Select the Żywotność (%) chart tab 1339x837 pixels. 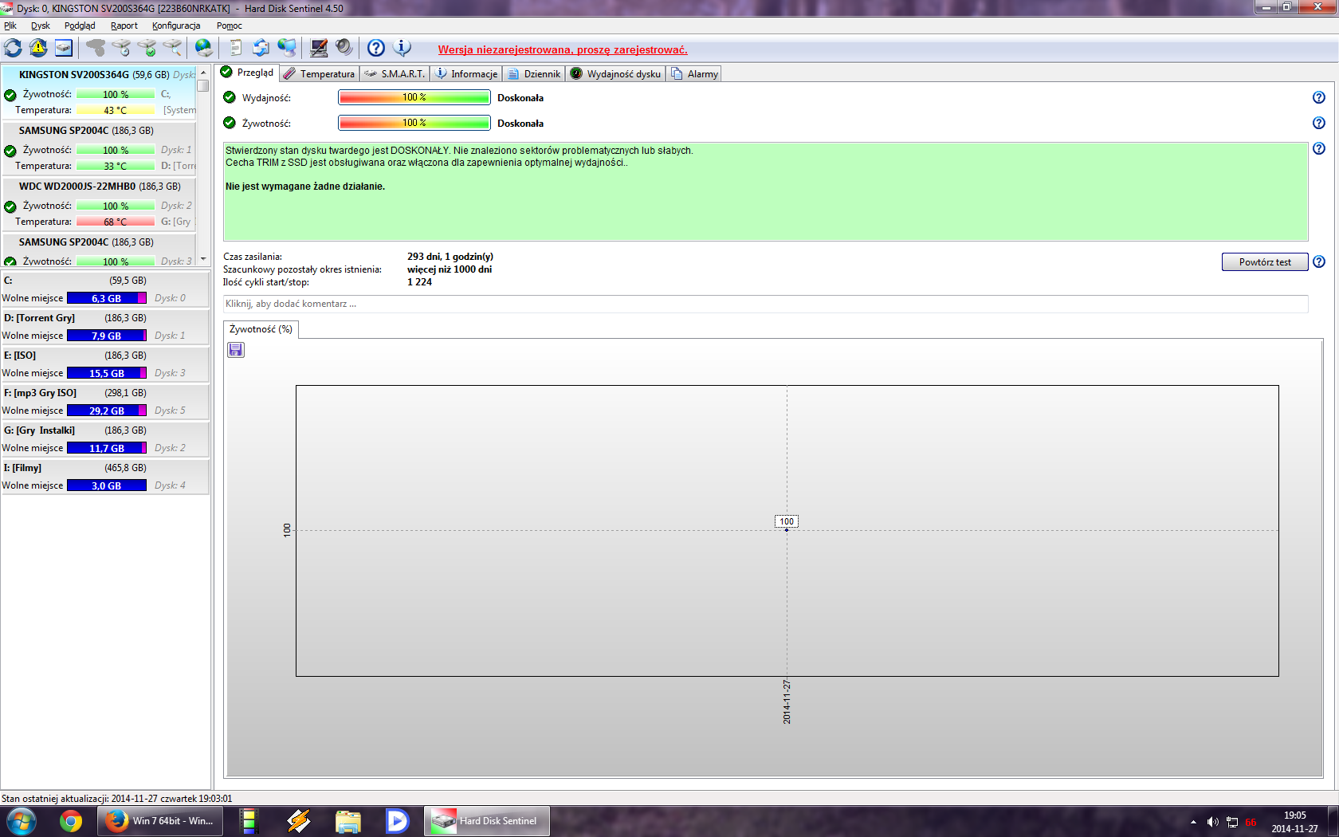pyautogui.click(x=261, y=329)
